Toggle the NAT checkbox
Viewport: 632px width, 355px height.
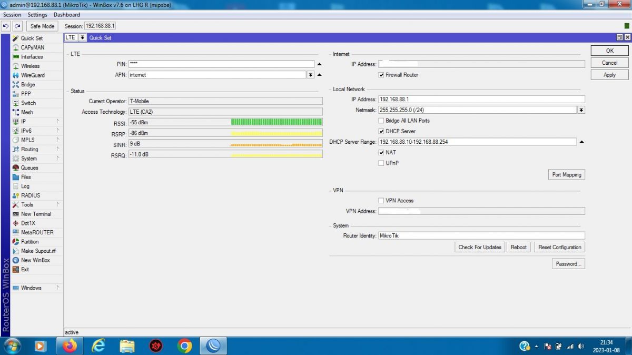tap(381, 152)
